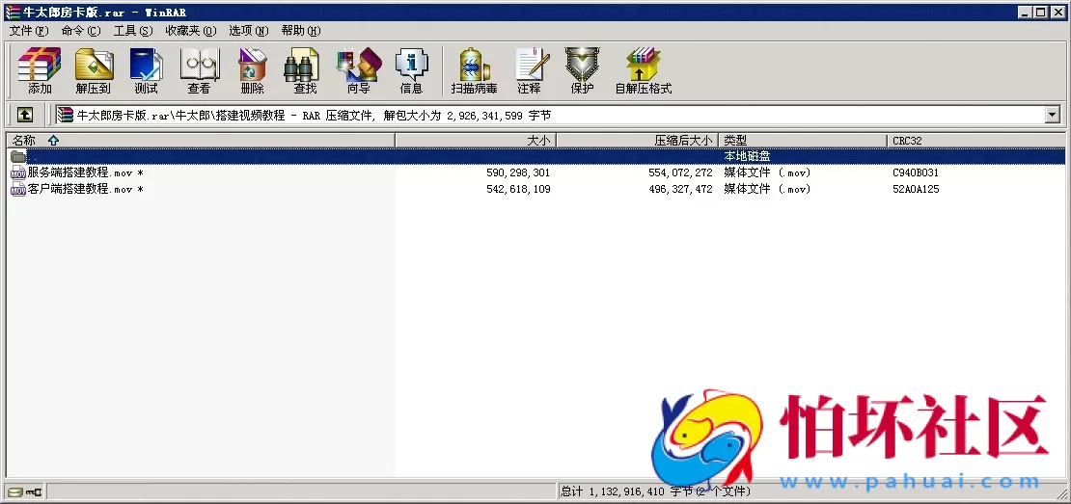Select the 客户端搭建教程.mov file icon

18,189
